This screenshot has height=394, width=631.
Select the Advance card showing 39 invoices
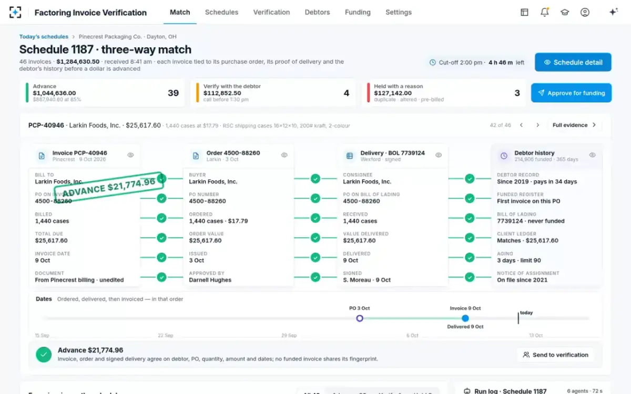point(103,93)
